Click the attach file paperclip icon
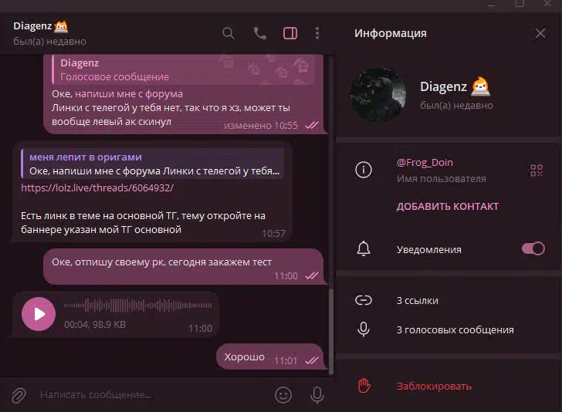The image size is (562, 412). pyautogui.click(x=19, y=395)
